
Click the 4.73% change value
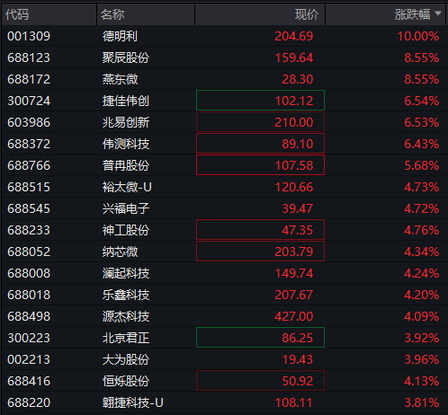click(422, 187)
